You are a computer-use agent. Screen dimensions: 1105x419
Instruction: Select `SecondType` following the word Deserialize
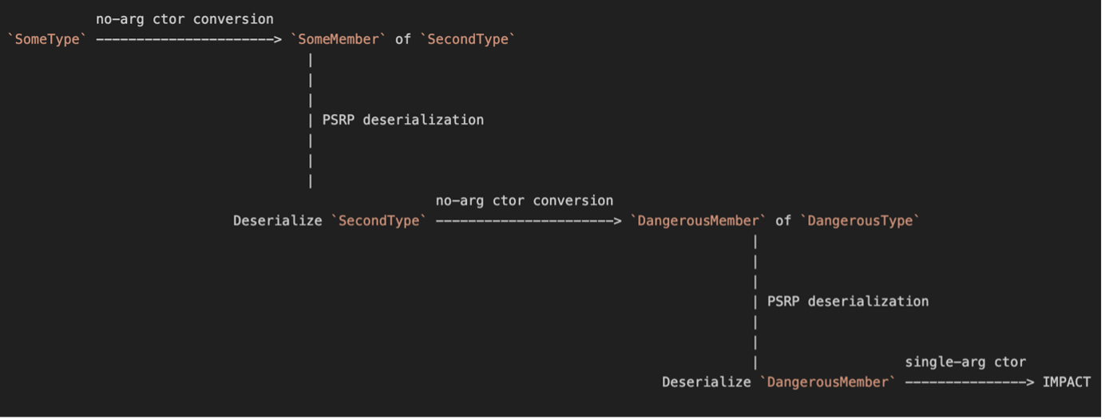(379, 220)
